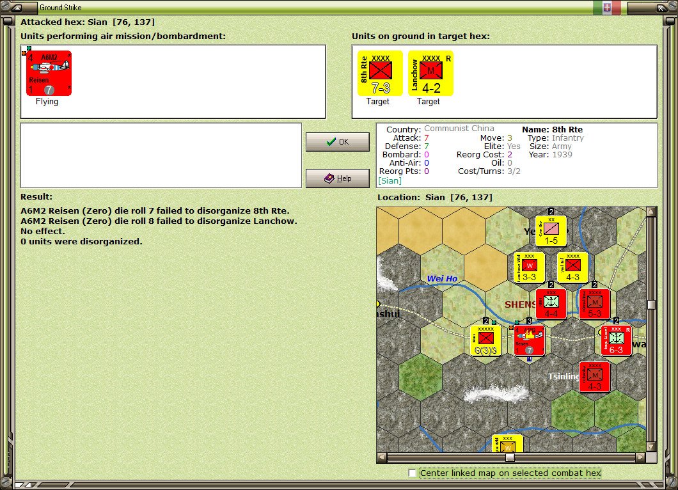
Task: Click the red Hiroshima 5-3 counter on map
Action: [x=595, y=304]
